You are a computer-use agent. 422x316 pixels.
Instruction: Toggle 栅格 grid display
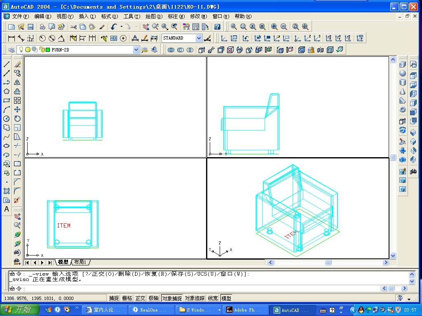click(127, 298)
